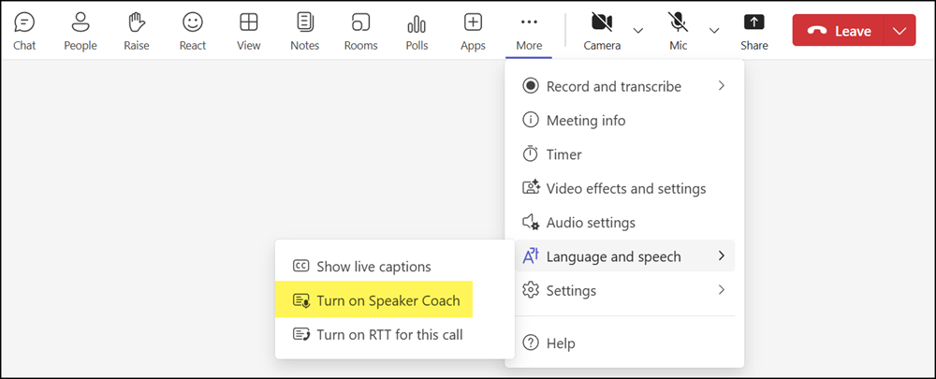Screen dimensions: 936x379
Task: Click the record circle icon
Action: pyautogui.click(x=530, y=86)
